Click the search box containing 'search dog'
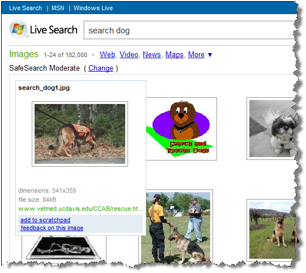This screenshot has height=273, width=306. tap(189, 31)
